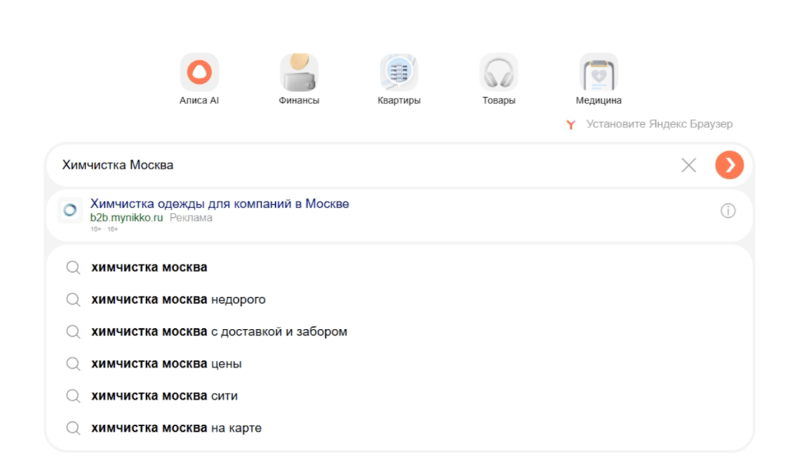Click magnifier icon beside химчистка москва цены

pyautogui.click(x=73, y=364)
